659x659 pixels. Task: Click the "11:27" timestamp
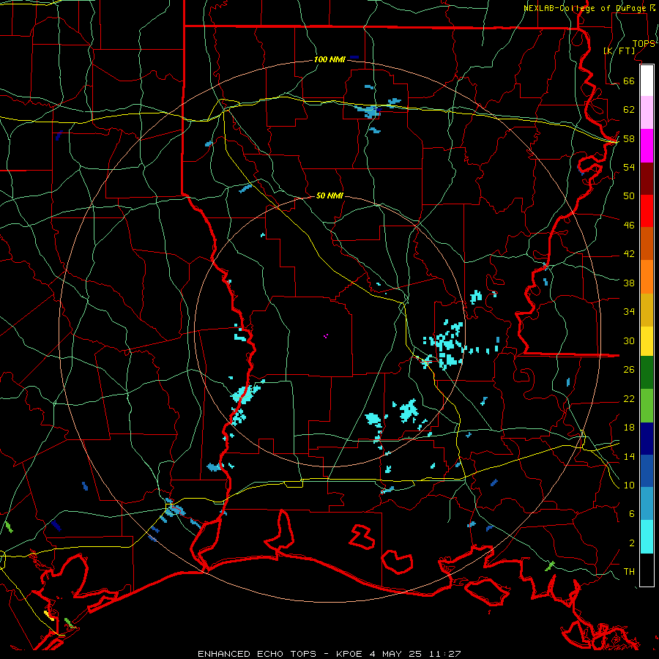click(x=445, y=654)
